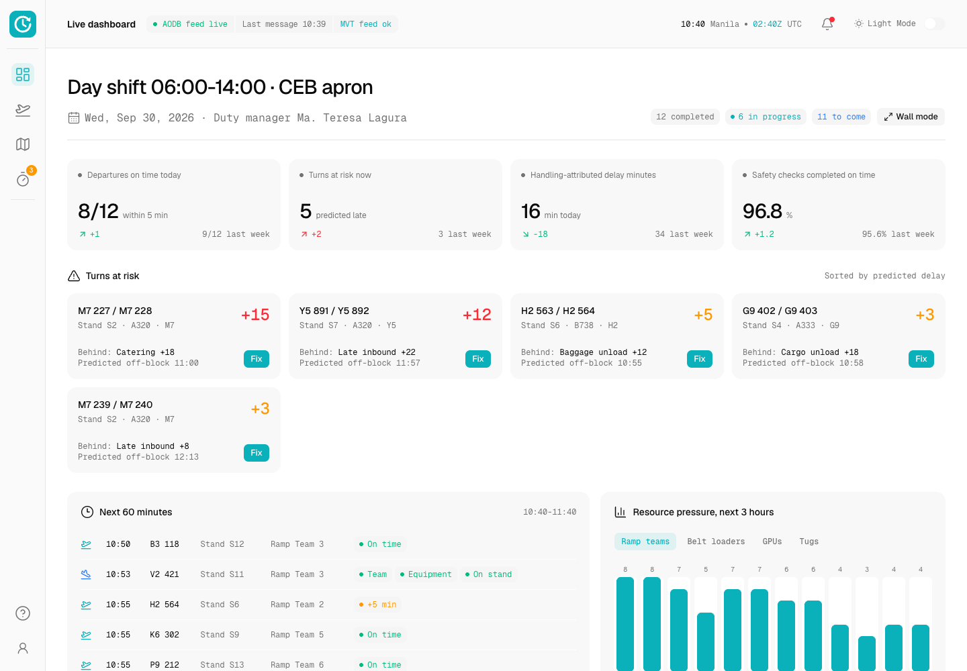The image size is (967, 671).
Task: Click the calendar icon beside Wed, Sep 30
Action: (x=74, y=118)
